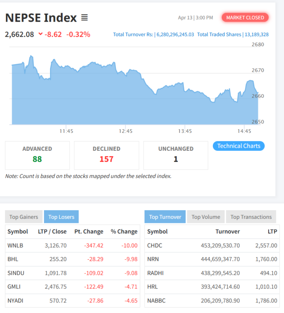Open Technical Charts
Viewport: 284px width, 313px height.
click(x=238, y=146)
